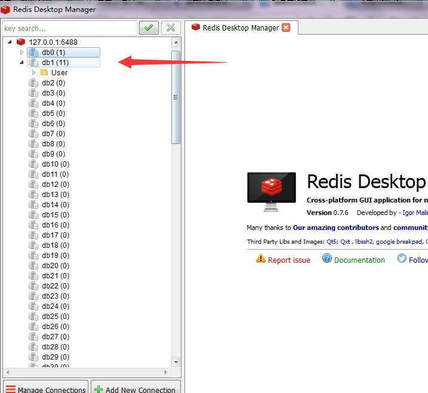Click the db13 database icon

tap(33, 195)
